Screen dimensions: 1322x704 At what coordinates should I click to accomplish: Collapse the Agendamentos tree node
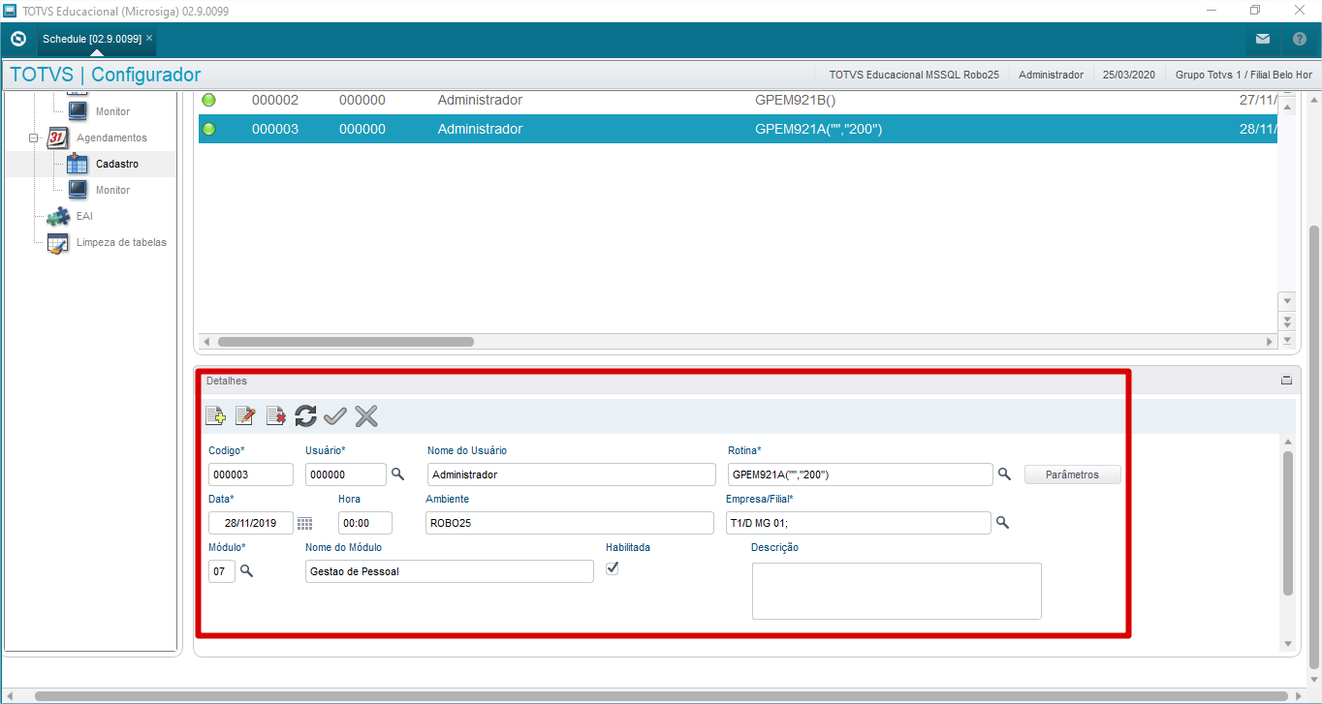point(34,138)
